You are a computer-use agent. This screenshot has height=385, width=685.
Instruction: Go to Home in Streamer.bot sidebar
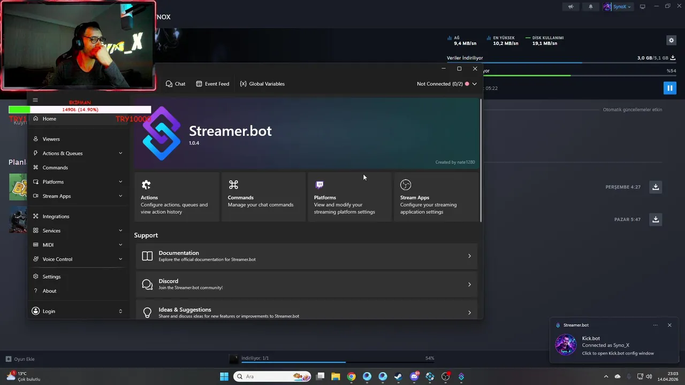(79, 119)
